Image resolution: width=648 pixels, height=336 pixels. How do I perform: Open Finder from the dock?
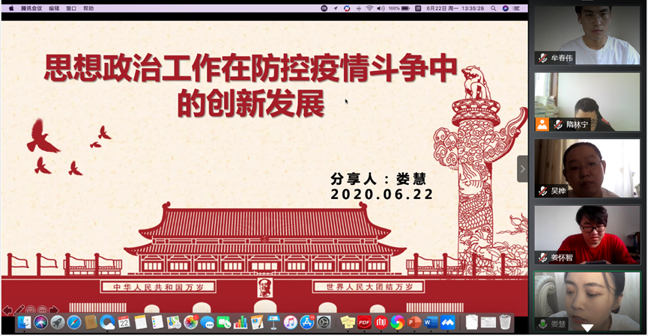[24, 323]
